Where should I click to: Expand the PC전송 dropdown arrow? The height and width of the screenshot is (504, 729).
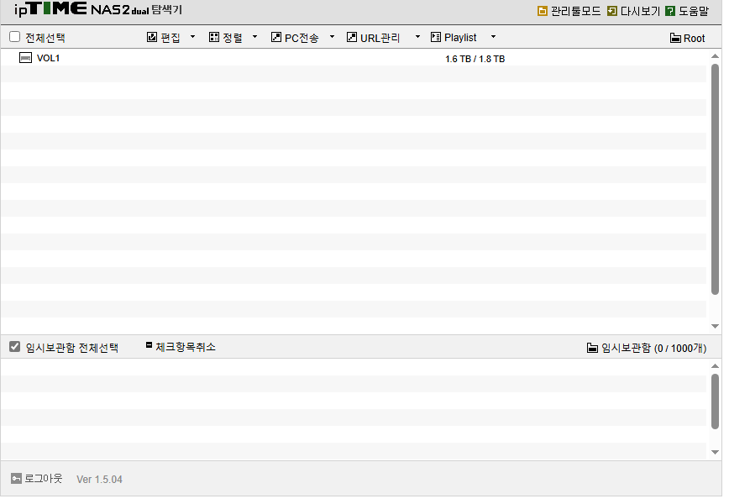pyautogui.click(x=332, y=37)
